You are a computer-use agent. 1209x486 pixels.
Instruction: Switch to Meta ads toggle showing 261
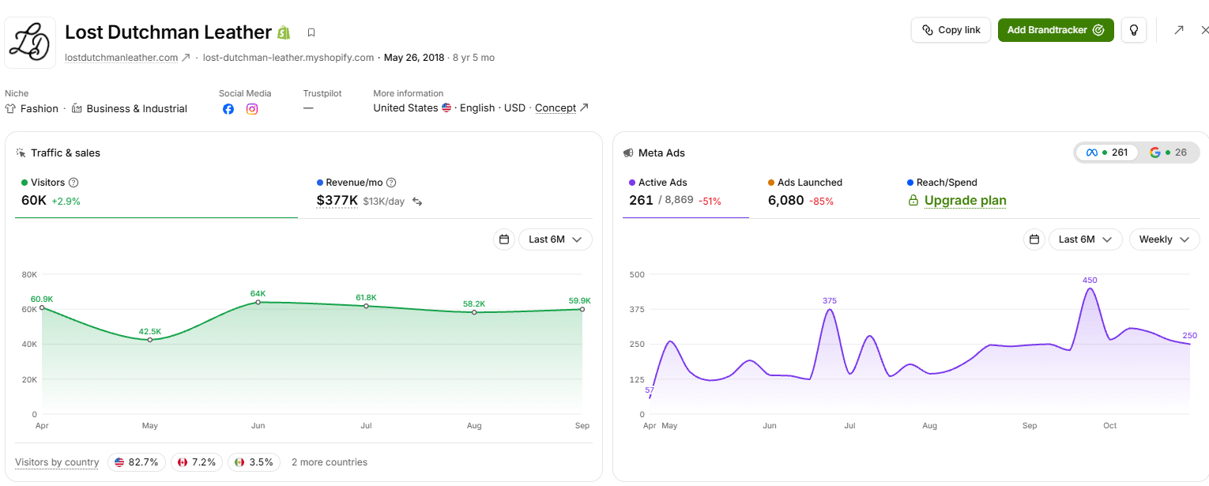pyautogui.click(x=1107, y=153)
